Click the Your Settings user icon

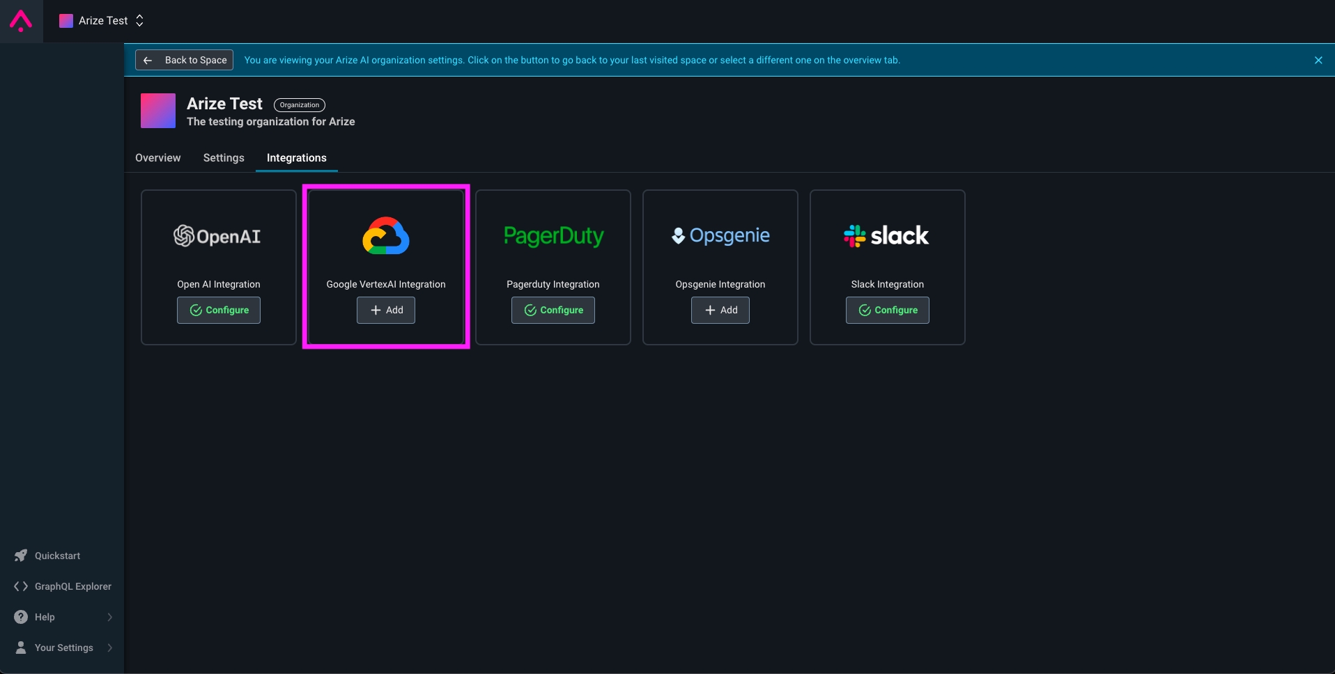[x=21, y=648]
